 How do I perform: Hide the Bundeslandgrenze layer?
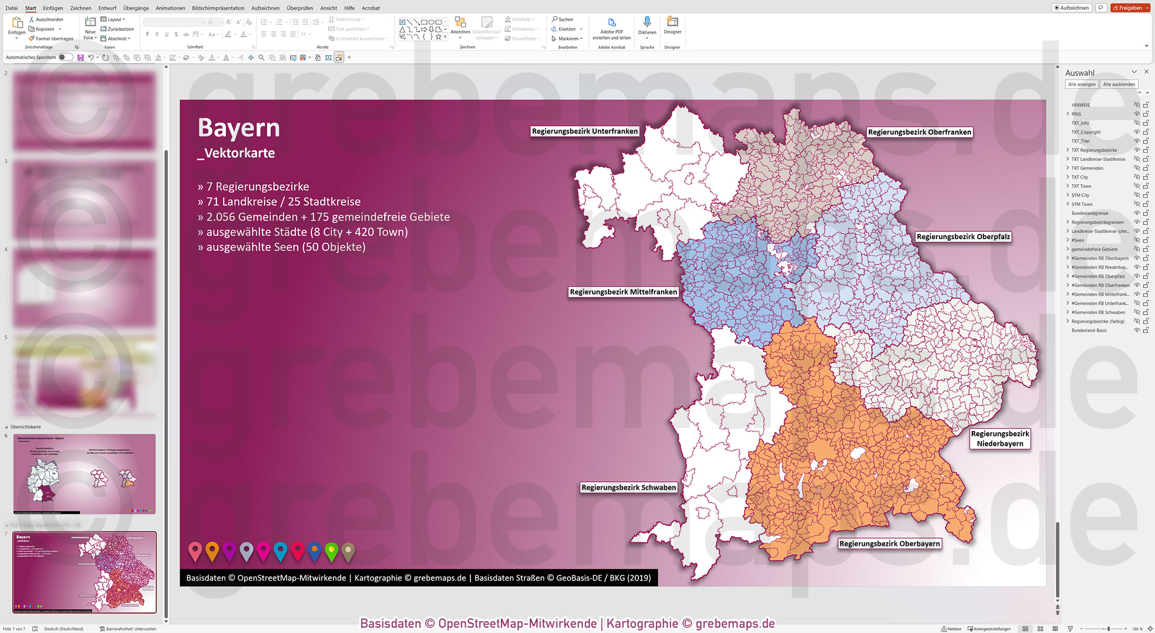(1137, 213)
